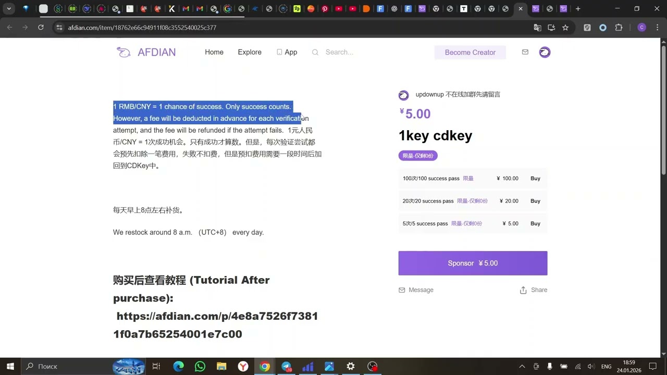
Task: Open Chrome three-dot menu
Action: point(657,28)
